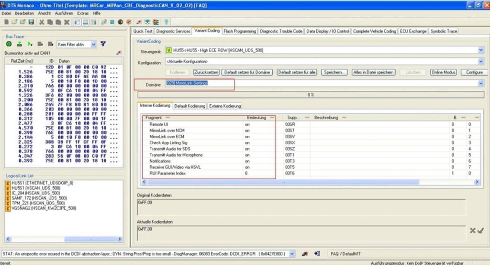Click the X cancel icon beside Aktuelle Kodierdaten
The width and height of the screenshot is (490, 270).
pyautogui.click(x=472, y=230)
